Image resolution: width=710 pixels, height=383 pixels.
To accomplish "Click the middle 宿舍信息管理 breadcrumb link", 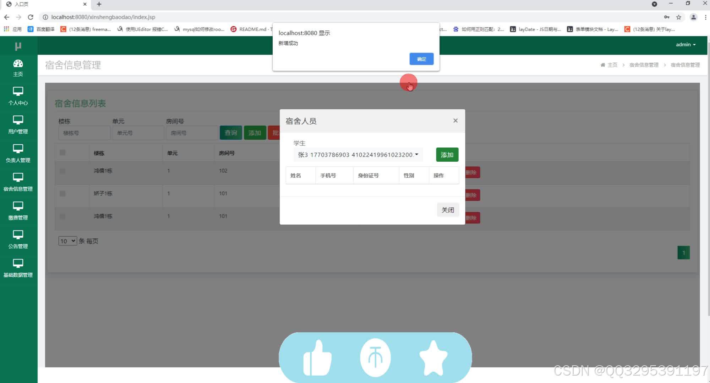I will [x=644, y=65].
